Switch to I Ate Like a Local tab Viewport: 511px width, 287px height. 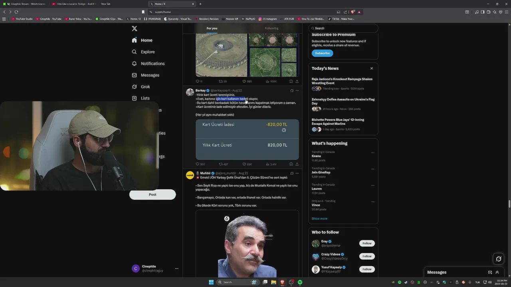[74, 4]
